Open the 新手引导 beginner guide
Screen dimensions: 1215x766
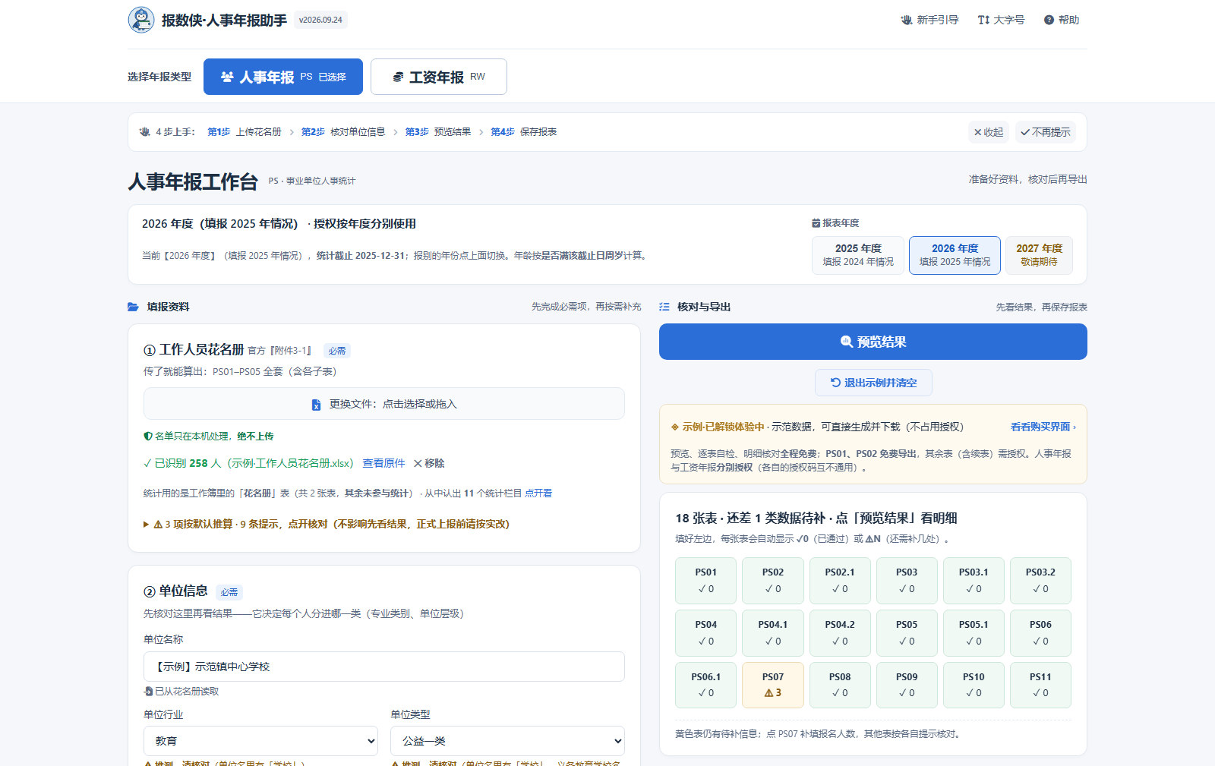tap(929, 20)
